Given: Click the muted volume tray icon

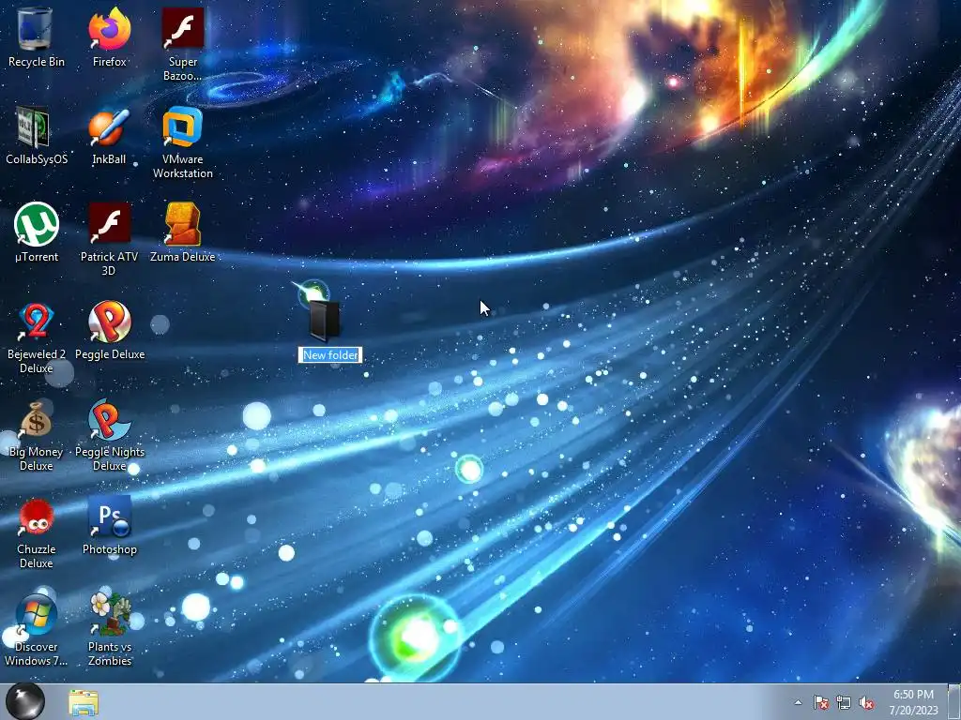Looking at the screenshot, I should [x=866, y=703].
